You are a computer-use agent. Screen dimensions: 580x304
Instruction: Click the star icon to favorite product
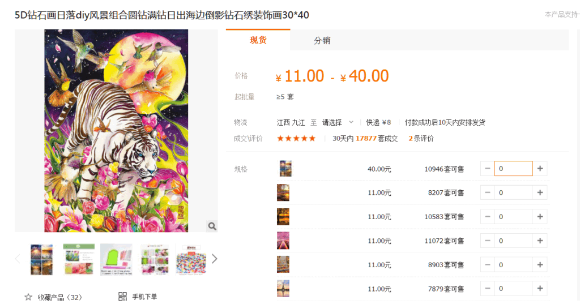click(x=28, y=297)
